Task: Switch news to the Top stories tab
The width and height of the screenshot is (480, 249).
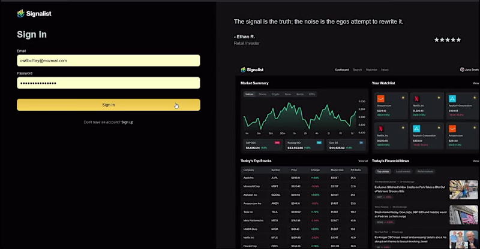Action: click(383, 171)
